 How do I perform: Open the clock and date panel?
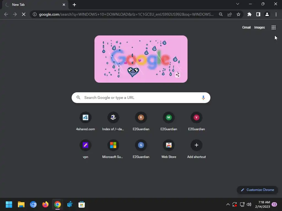pyautogui.click(x=262, y=204)
